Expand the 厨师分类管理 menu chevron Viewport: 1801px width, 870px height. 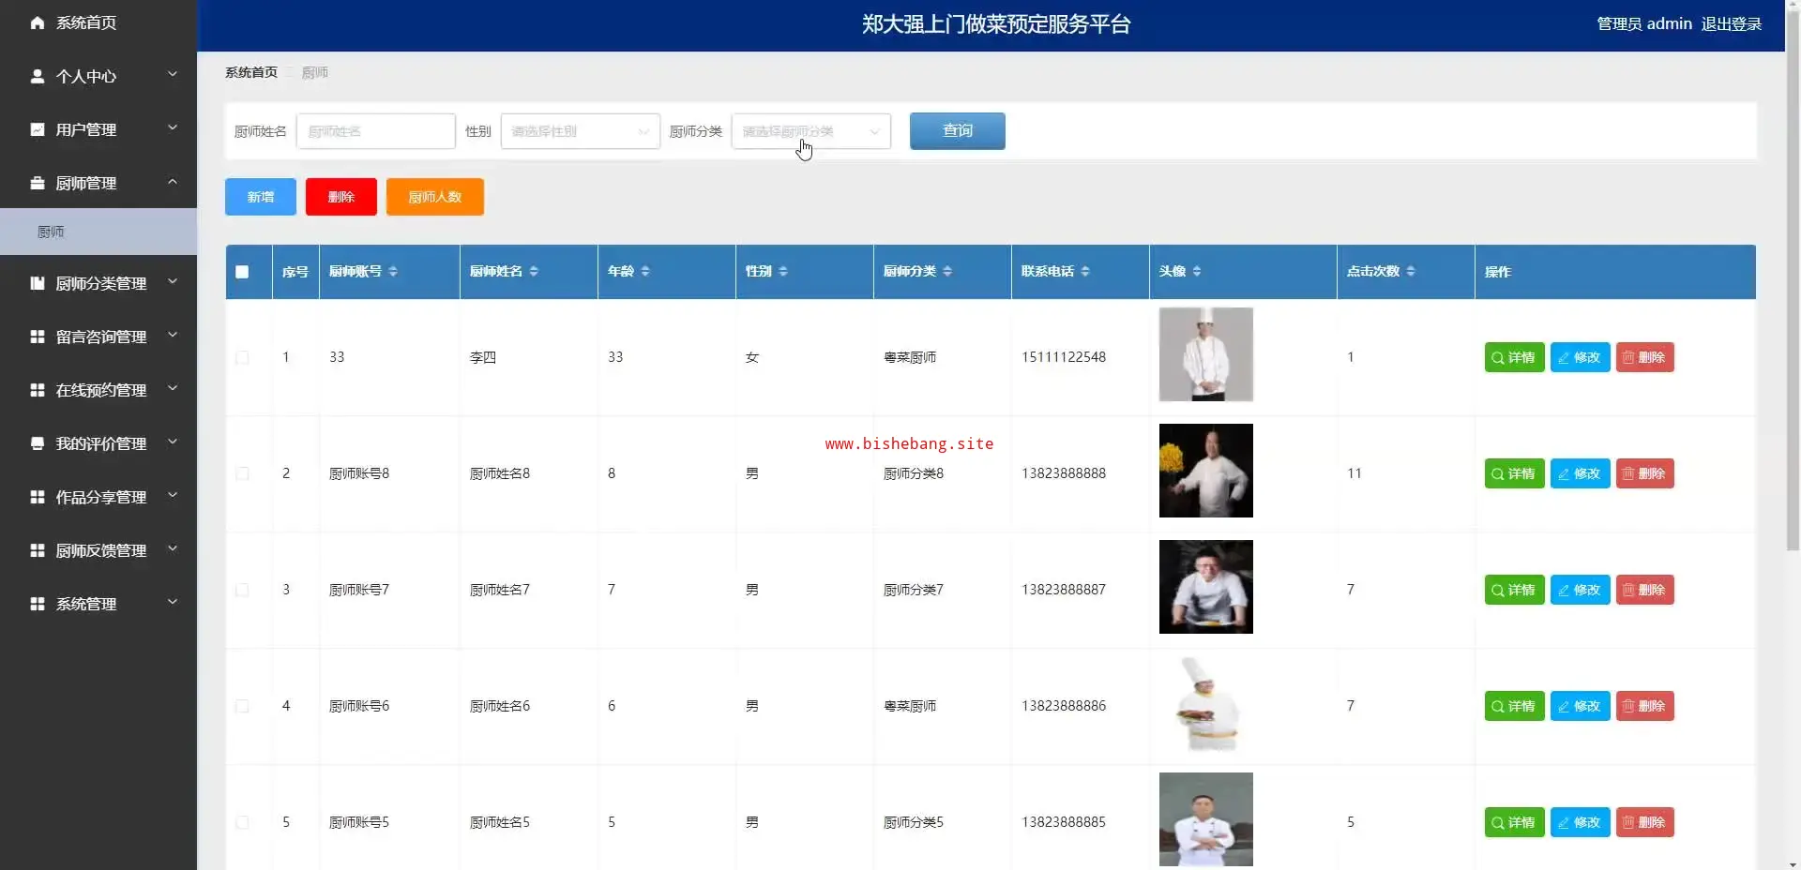tap(173, 281)
